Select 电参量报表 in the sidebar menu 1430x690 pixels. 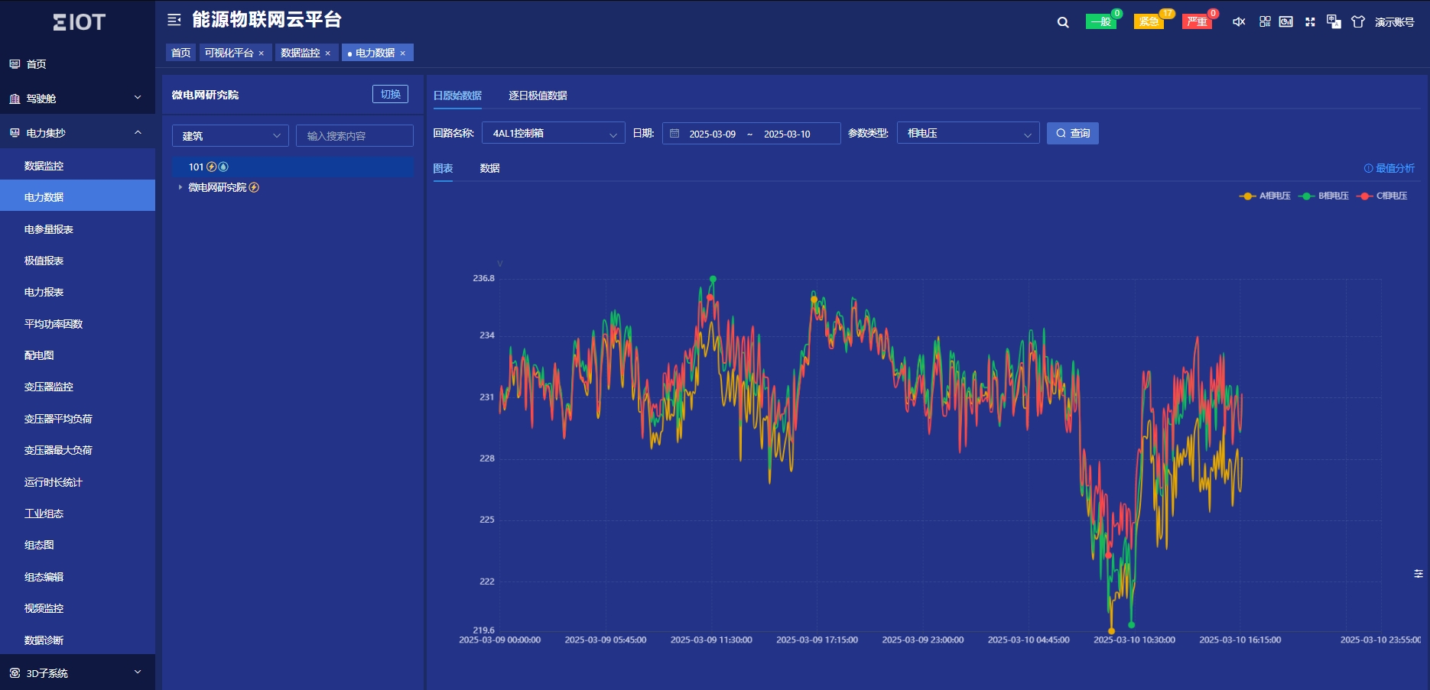[49, 229]
